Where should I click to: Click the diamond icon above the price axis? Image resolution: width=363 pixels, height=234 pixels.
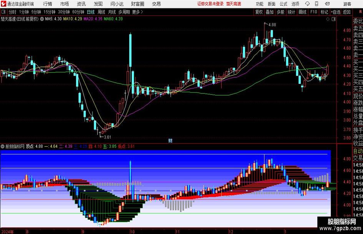[328, 19]
